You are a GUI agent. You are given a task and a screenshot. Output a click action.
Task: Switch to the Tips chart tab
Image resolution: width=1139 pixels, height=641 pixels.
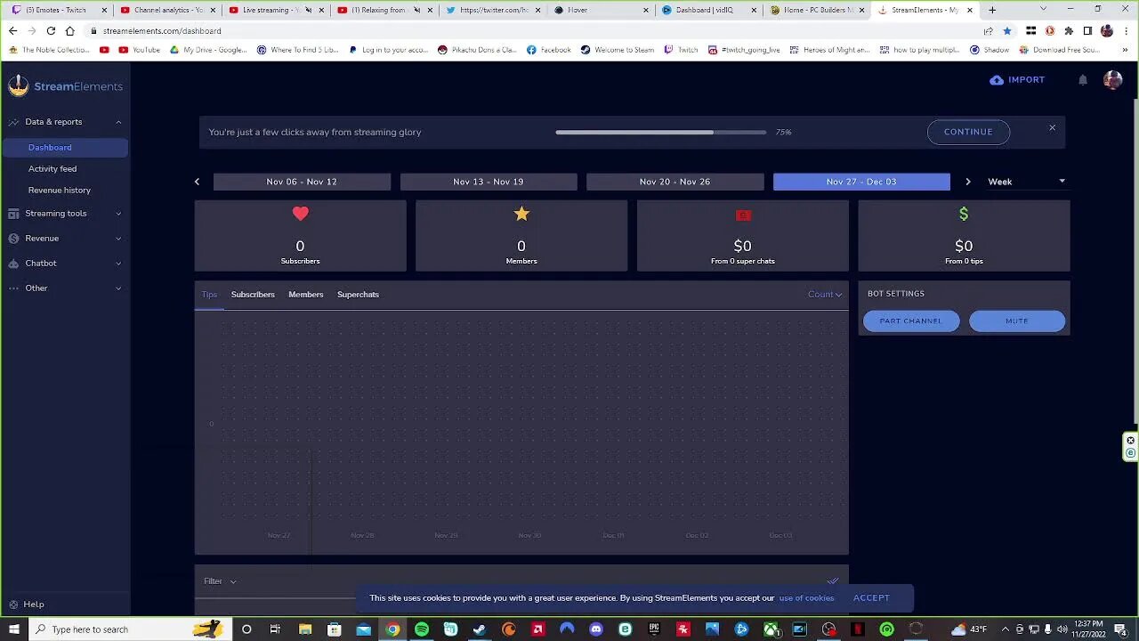coord(209,295)
